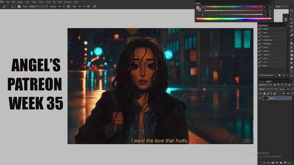Select the '6. Messy I' tool preset
The image size is (294, 165).
(x=272, y=51)
